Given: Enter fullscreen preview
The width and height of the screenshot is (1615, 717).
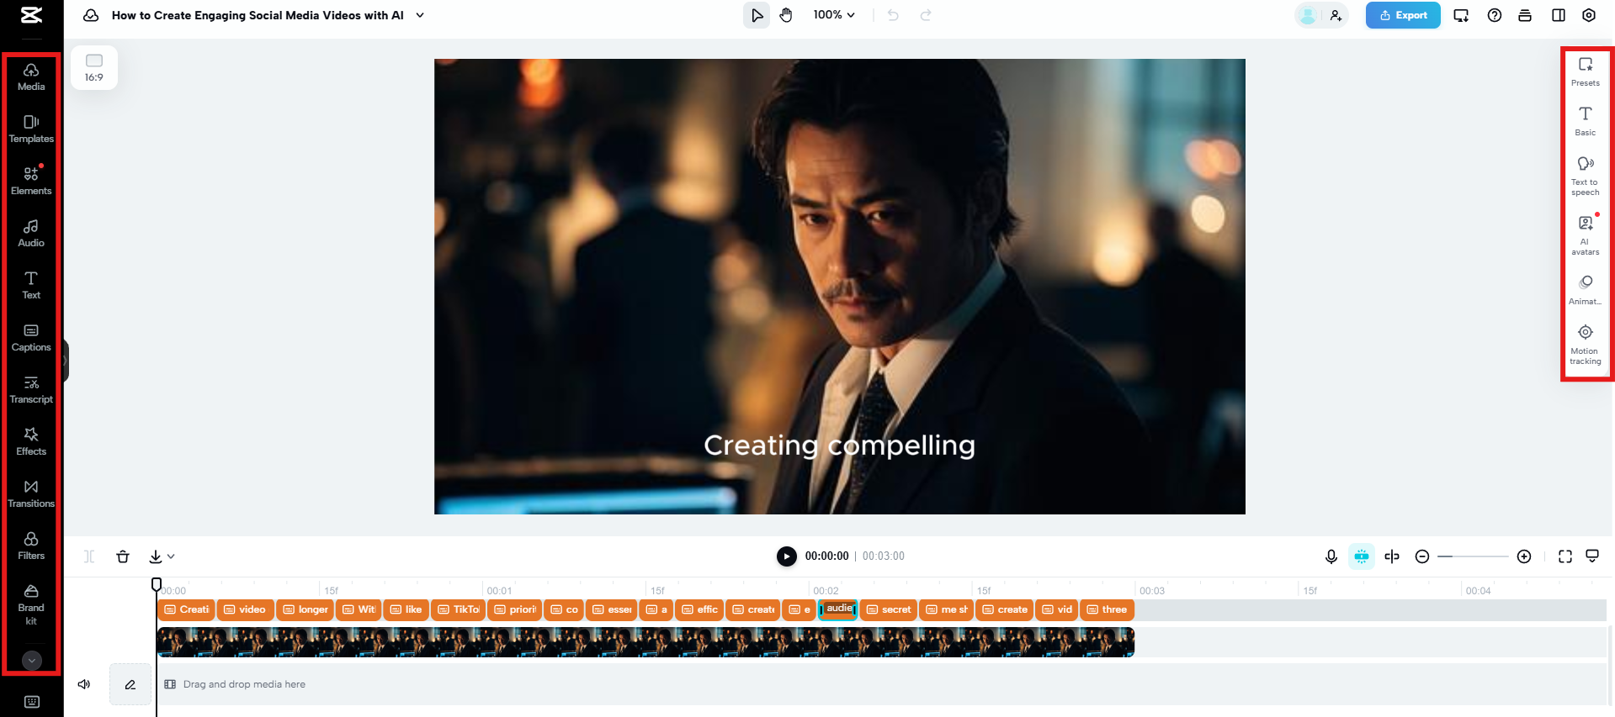Looking at the screenshot, I should click(1565, 556).
